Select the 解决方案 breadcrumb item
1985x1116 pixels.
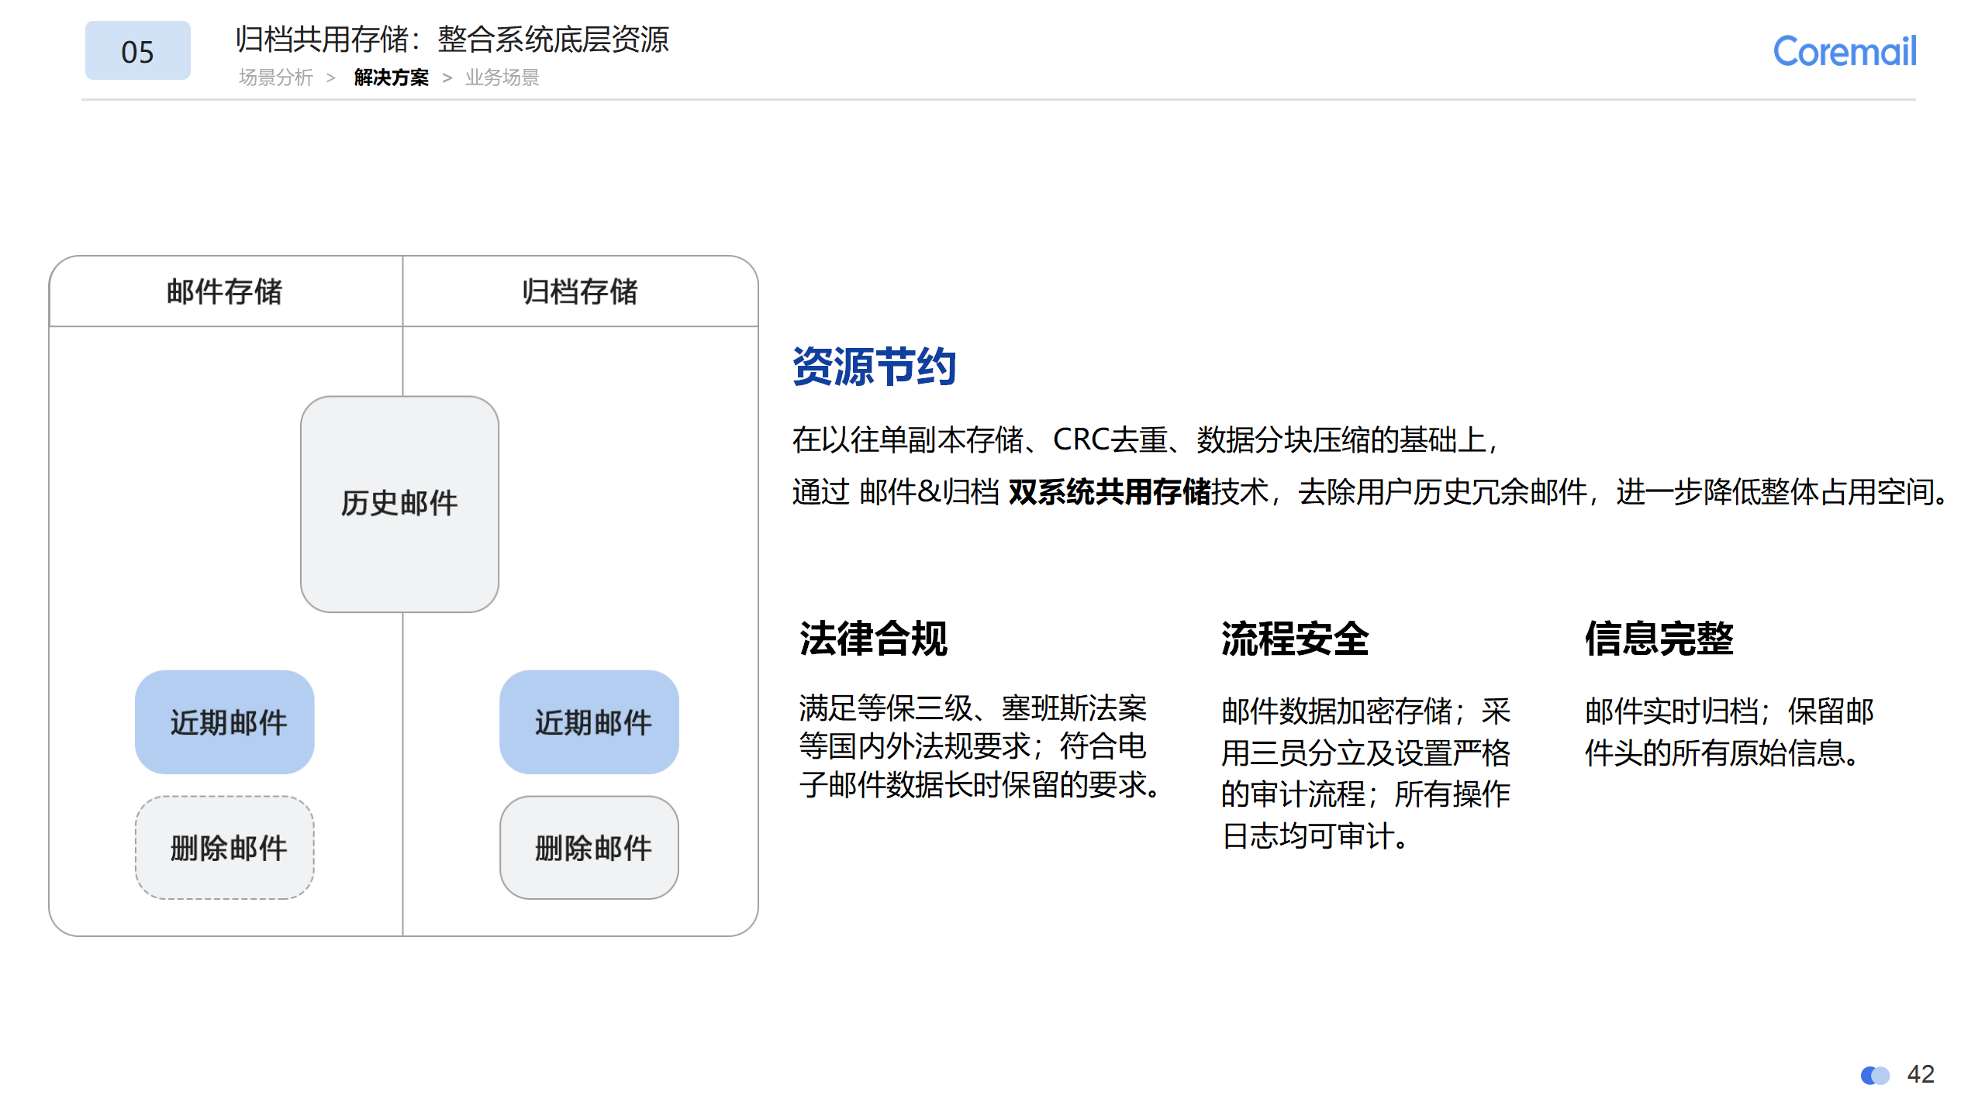point(391,77)
